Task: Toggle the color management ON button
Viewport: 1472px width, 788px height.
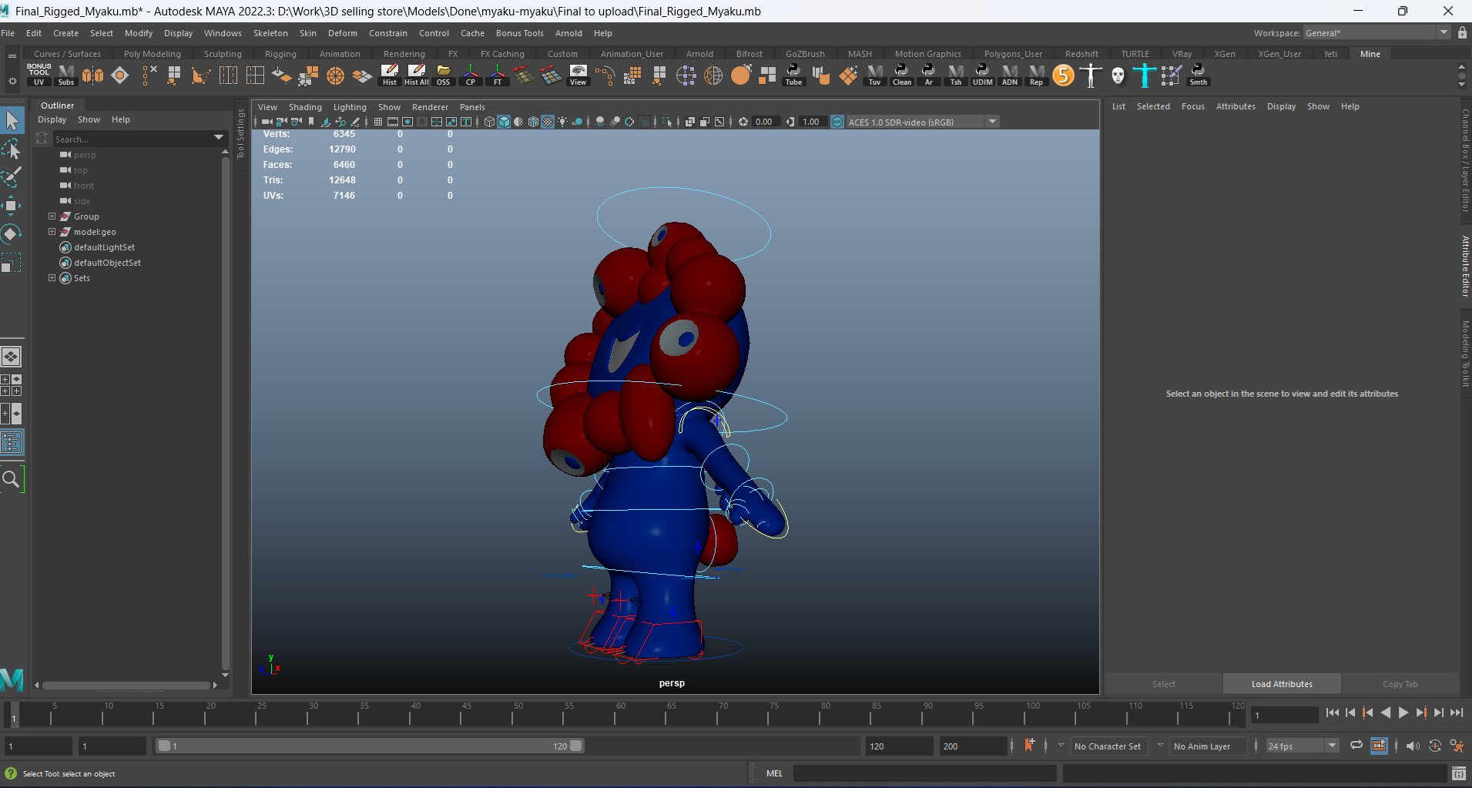Action: [x=837, y=122]
